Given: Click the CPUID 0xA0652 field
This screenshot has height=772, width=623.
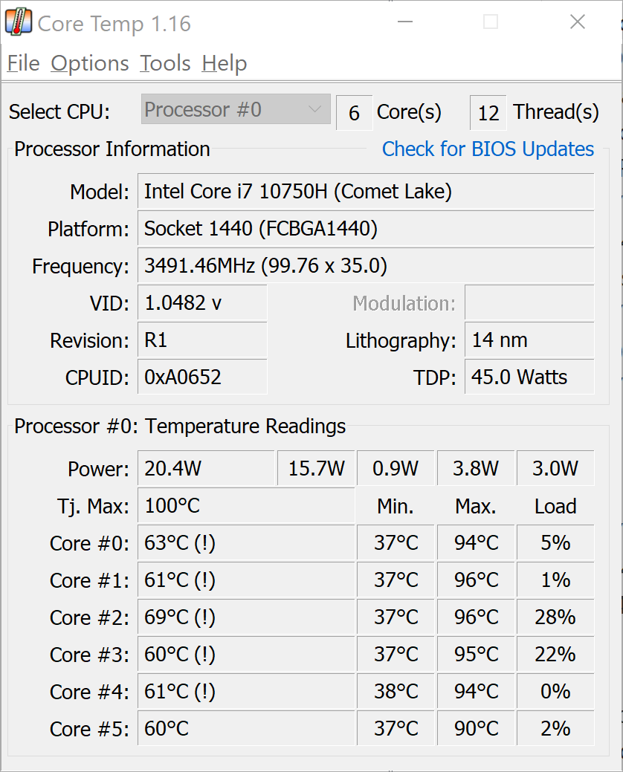Looking at the screenshot, I should click(x=202, y=377).
